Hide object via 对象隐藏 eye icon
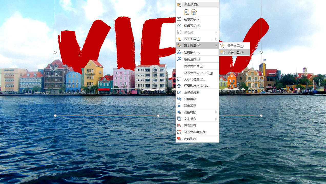Screen dimensions: 326x184 179,99
